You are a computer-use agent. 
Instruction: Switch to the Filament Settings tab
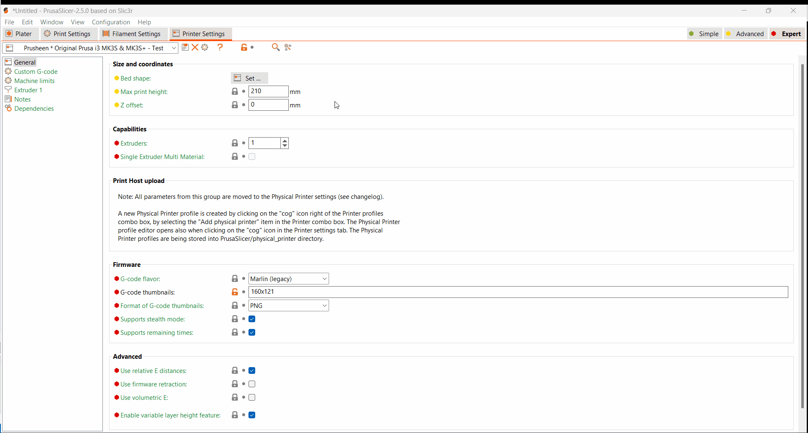pos(132,34)
